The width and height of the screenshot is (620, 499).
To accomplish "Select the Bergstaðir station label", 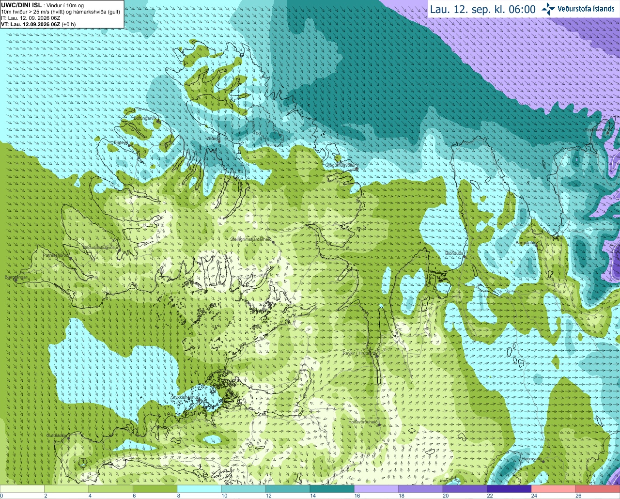I will click(x=525, y=243).
